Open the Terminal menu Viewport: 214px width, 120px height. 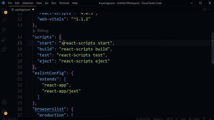pyautogui.click(x=64, y=3)
